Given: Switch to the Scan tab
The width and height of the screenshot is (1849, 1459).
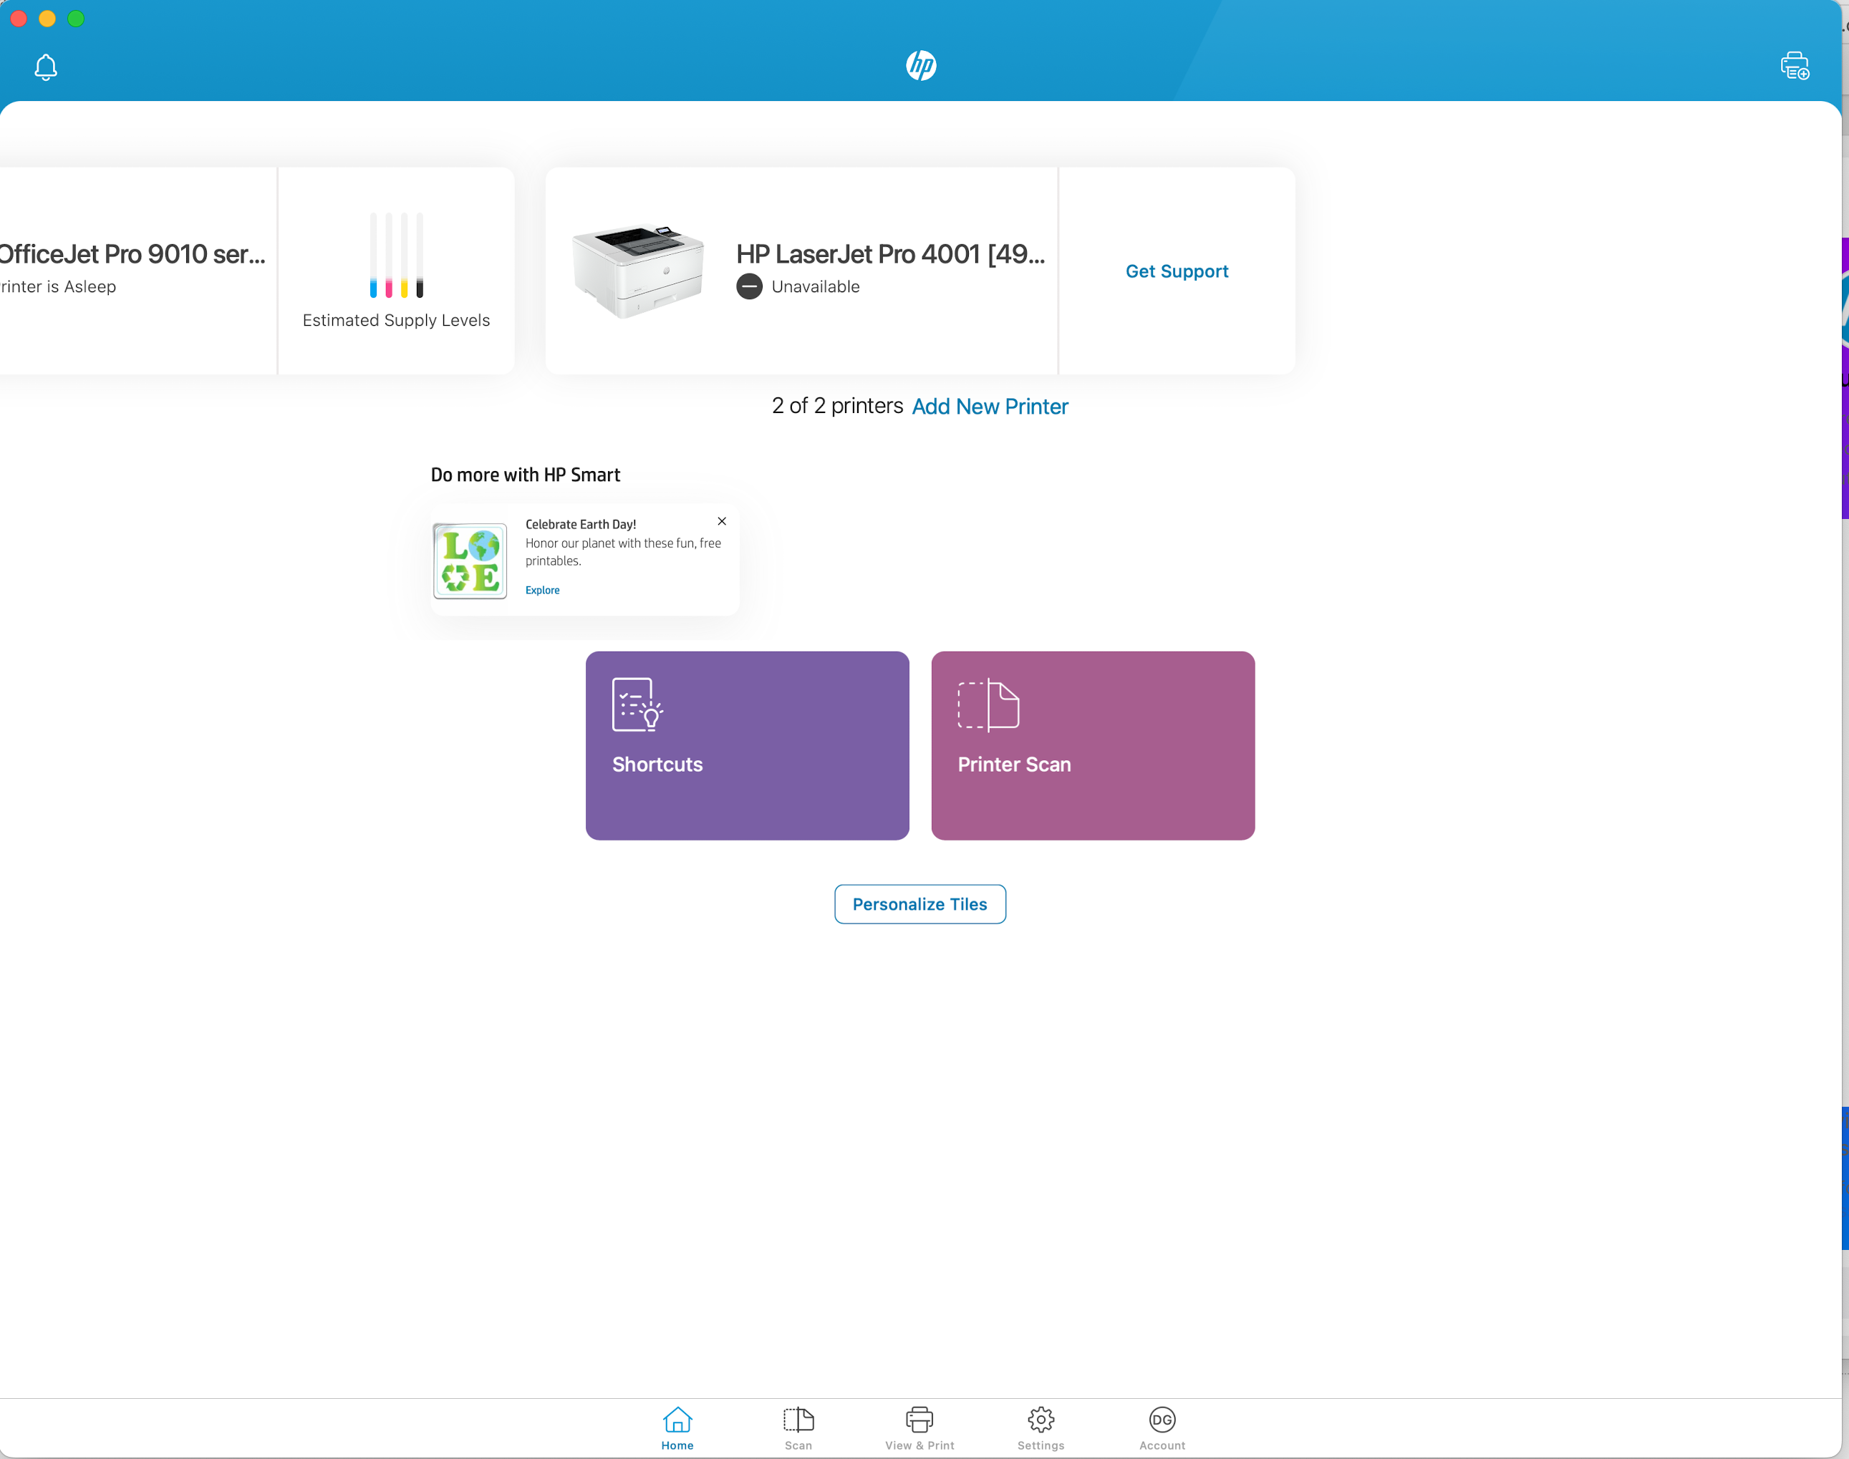Looking at the screenshot, I should [x=799, y=1428].
